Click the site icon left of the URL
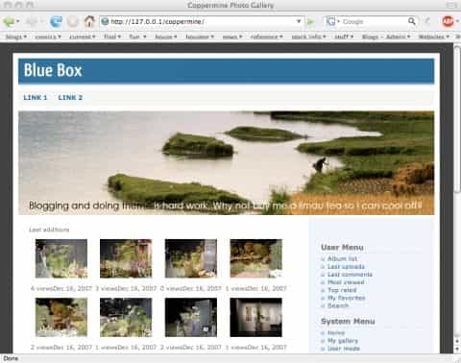The height and width of the screenshot is (363, 461). point(105,21)
